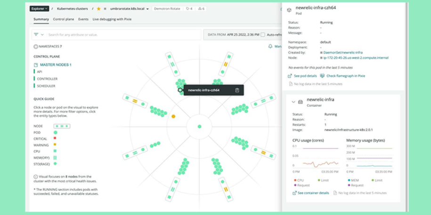The width and height of the screenshot is (431, 215).
Task: Click the search attribute input field
Action: click(x=122, y=35)
